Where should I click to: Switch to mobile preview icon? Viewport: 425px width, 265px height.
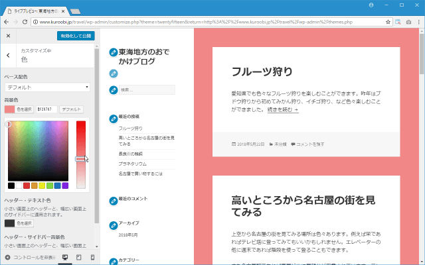pos(92,257)
